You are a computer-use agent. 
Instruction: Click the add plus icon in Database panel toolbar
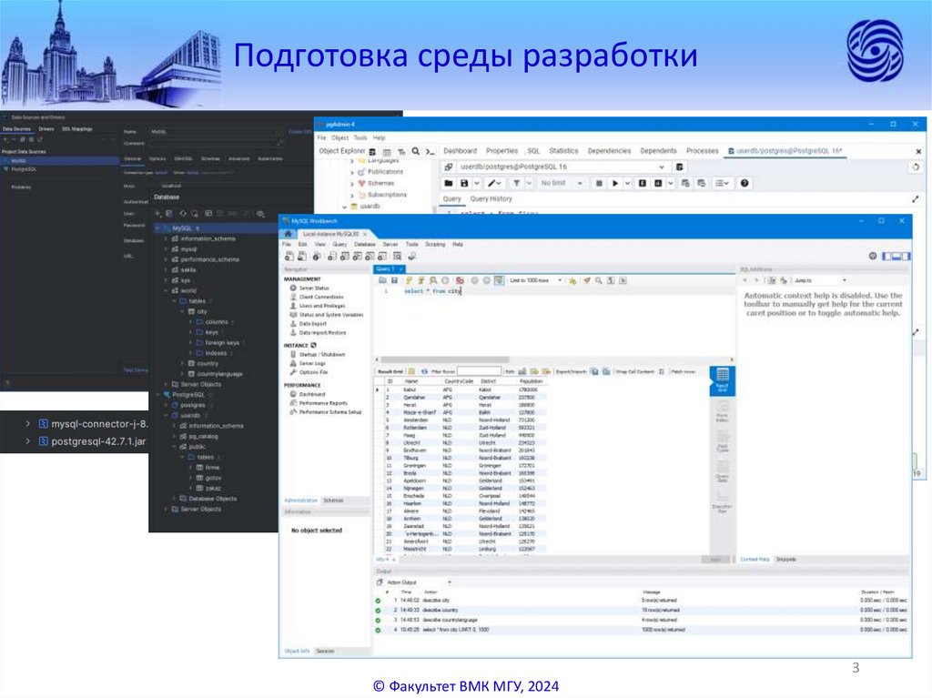157,214
